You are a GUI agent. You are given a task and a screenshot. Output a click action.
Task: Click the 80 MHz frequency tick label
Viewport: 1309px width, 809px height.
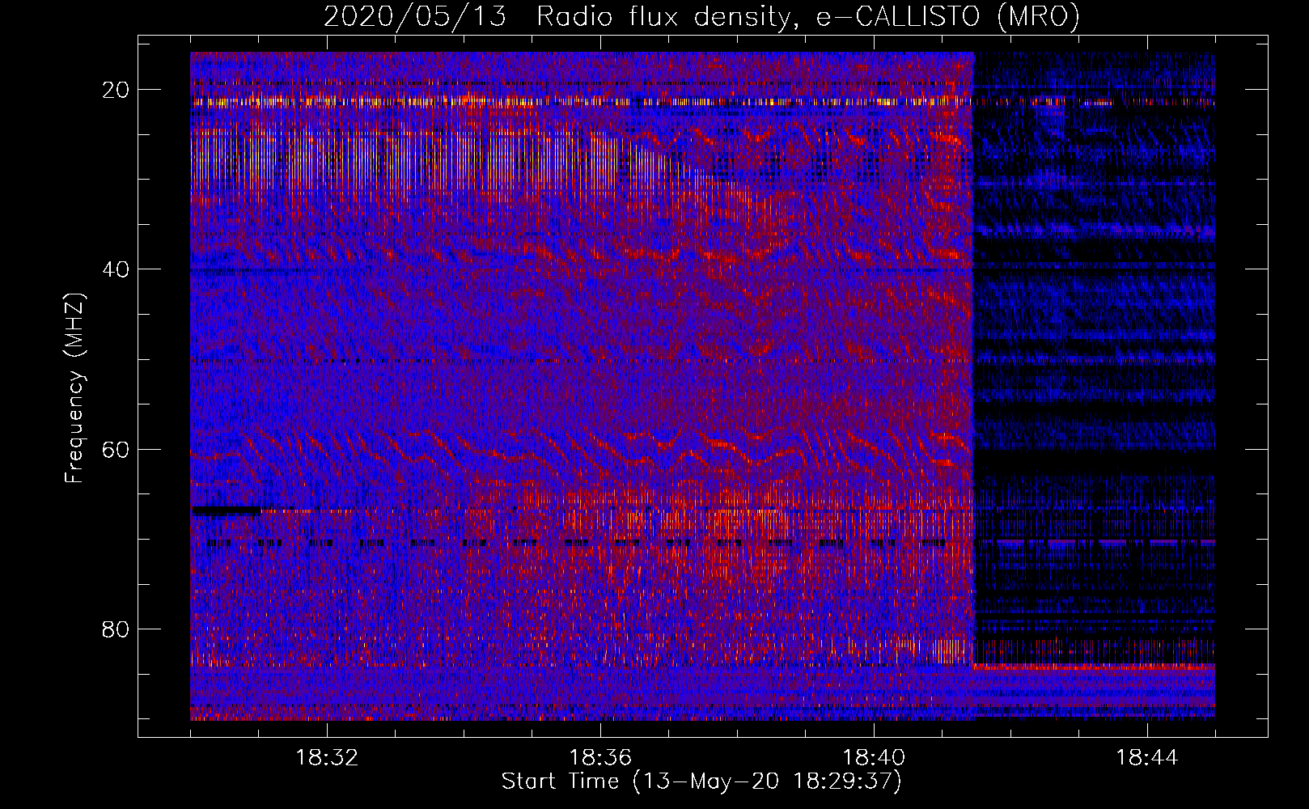pyautogui.click(x=116, y=629)
